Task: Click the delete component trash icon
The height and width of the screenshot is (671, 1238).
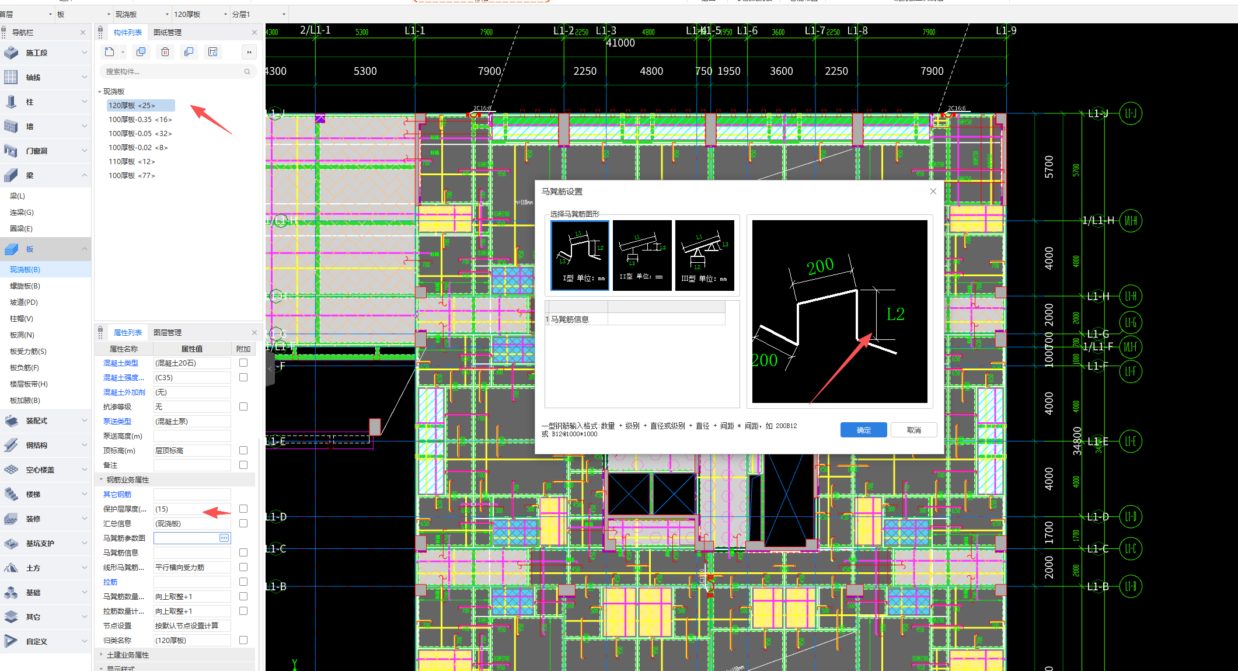Action: (165, 52)
